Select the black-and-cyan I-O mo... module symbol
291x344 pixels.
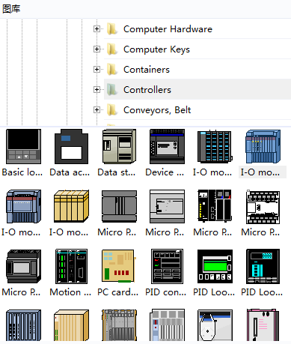click(x=215, y=146)
